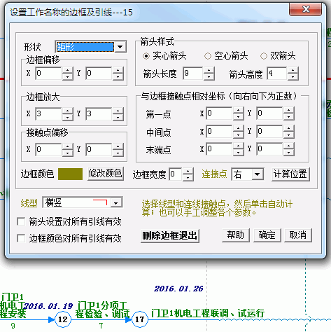Decrease 边框放大 Y value
This screenshot has width=331, height=332.
118,117
